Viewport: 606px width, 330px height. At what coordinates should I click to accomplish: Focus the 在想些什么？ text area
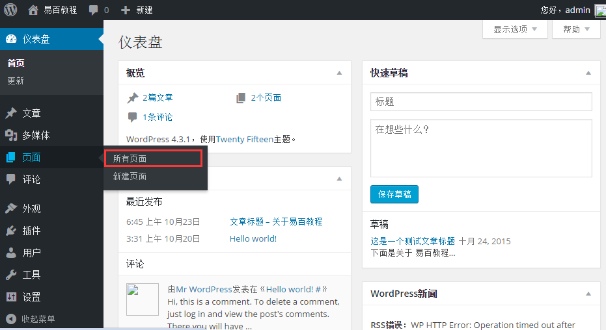(481, 148)
